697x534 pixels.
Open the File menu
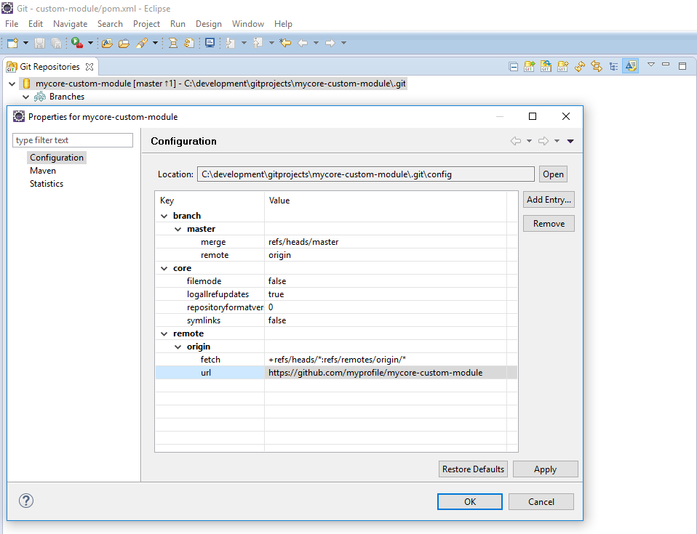point(12,24)
